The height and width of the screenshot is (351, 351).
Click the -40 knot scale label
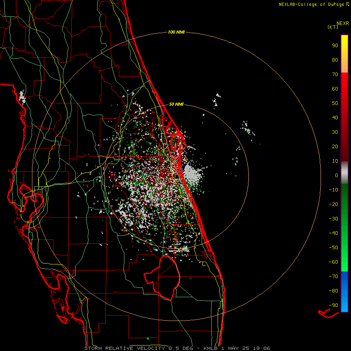coord(333,233)
